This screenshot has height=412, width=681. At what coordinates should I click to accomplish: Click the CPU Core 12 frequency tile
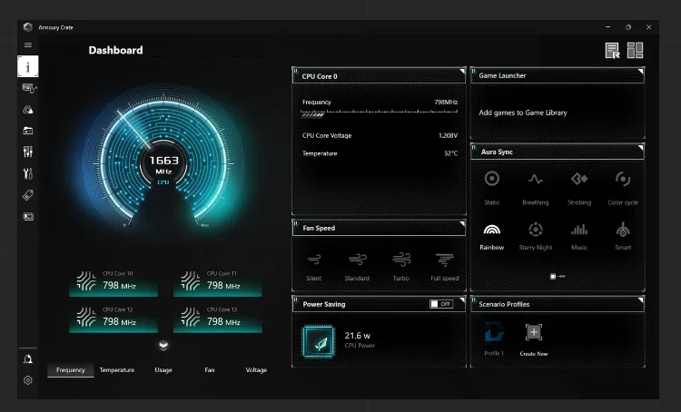[x=113, y=319]
